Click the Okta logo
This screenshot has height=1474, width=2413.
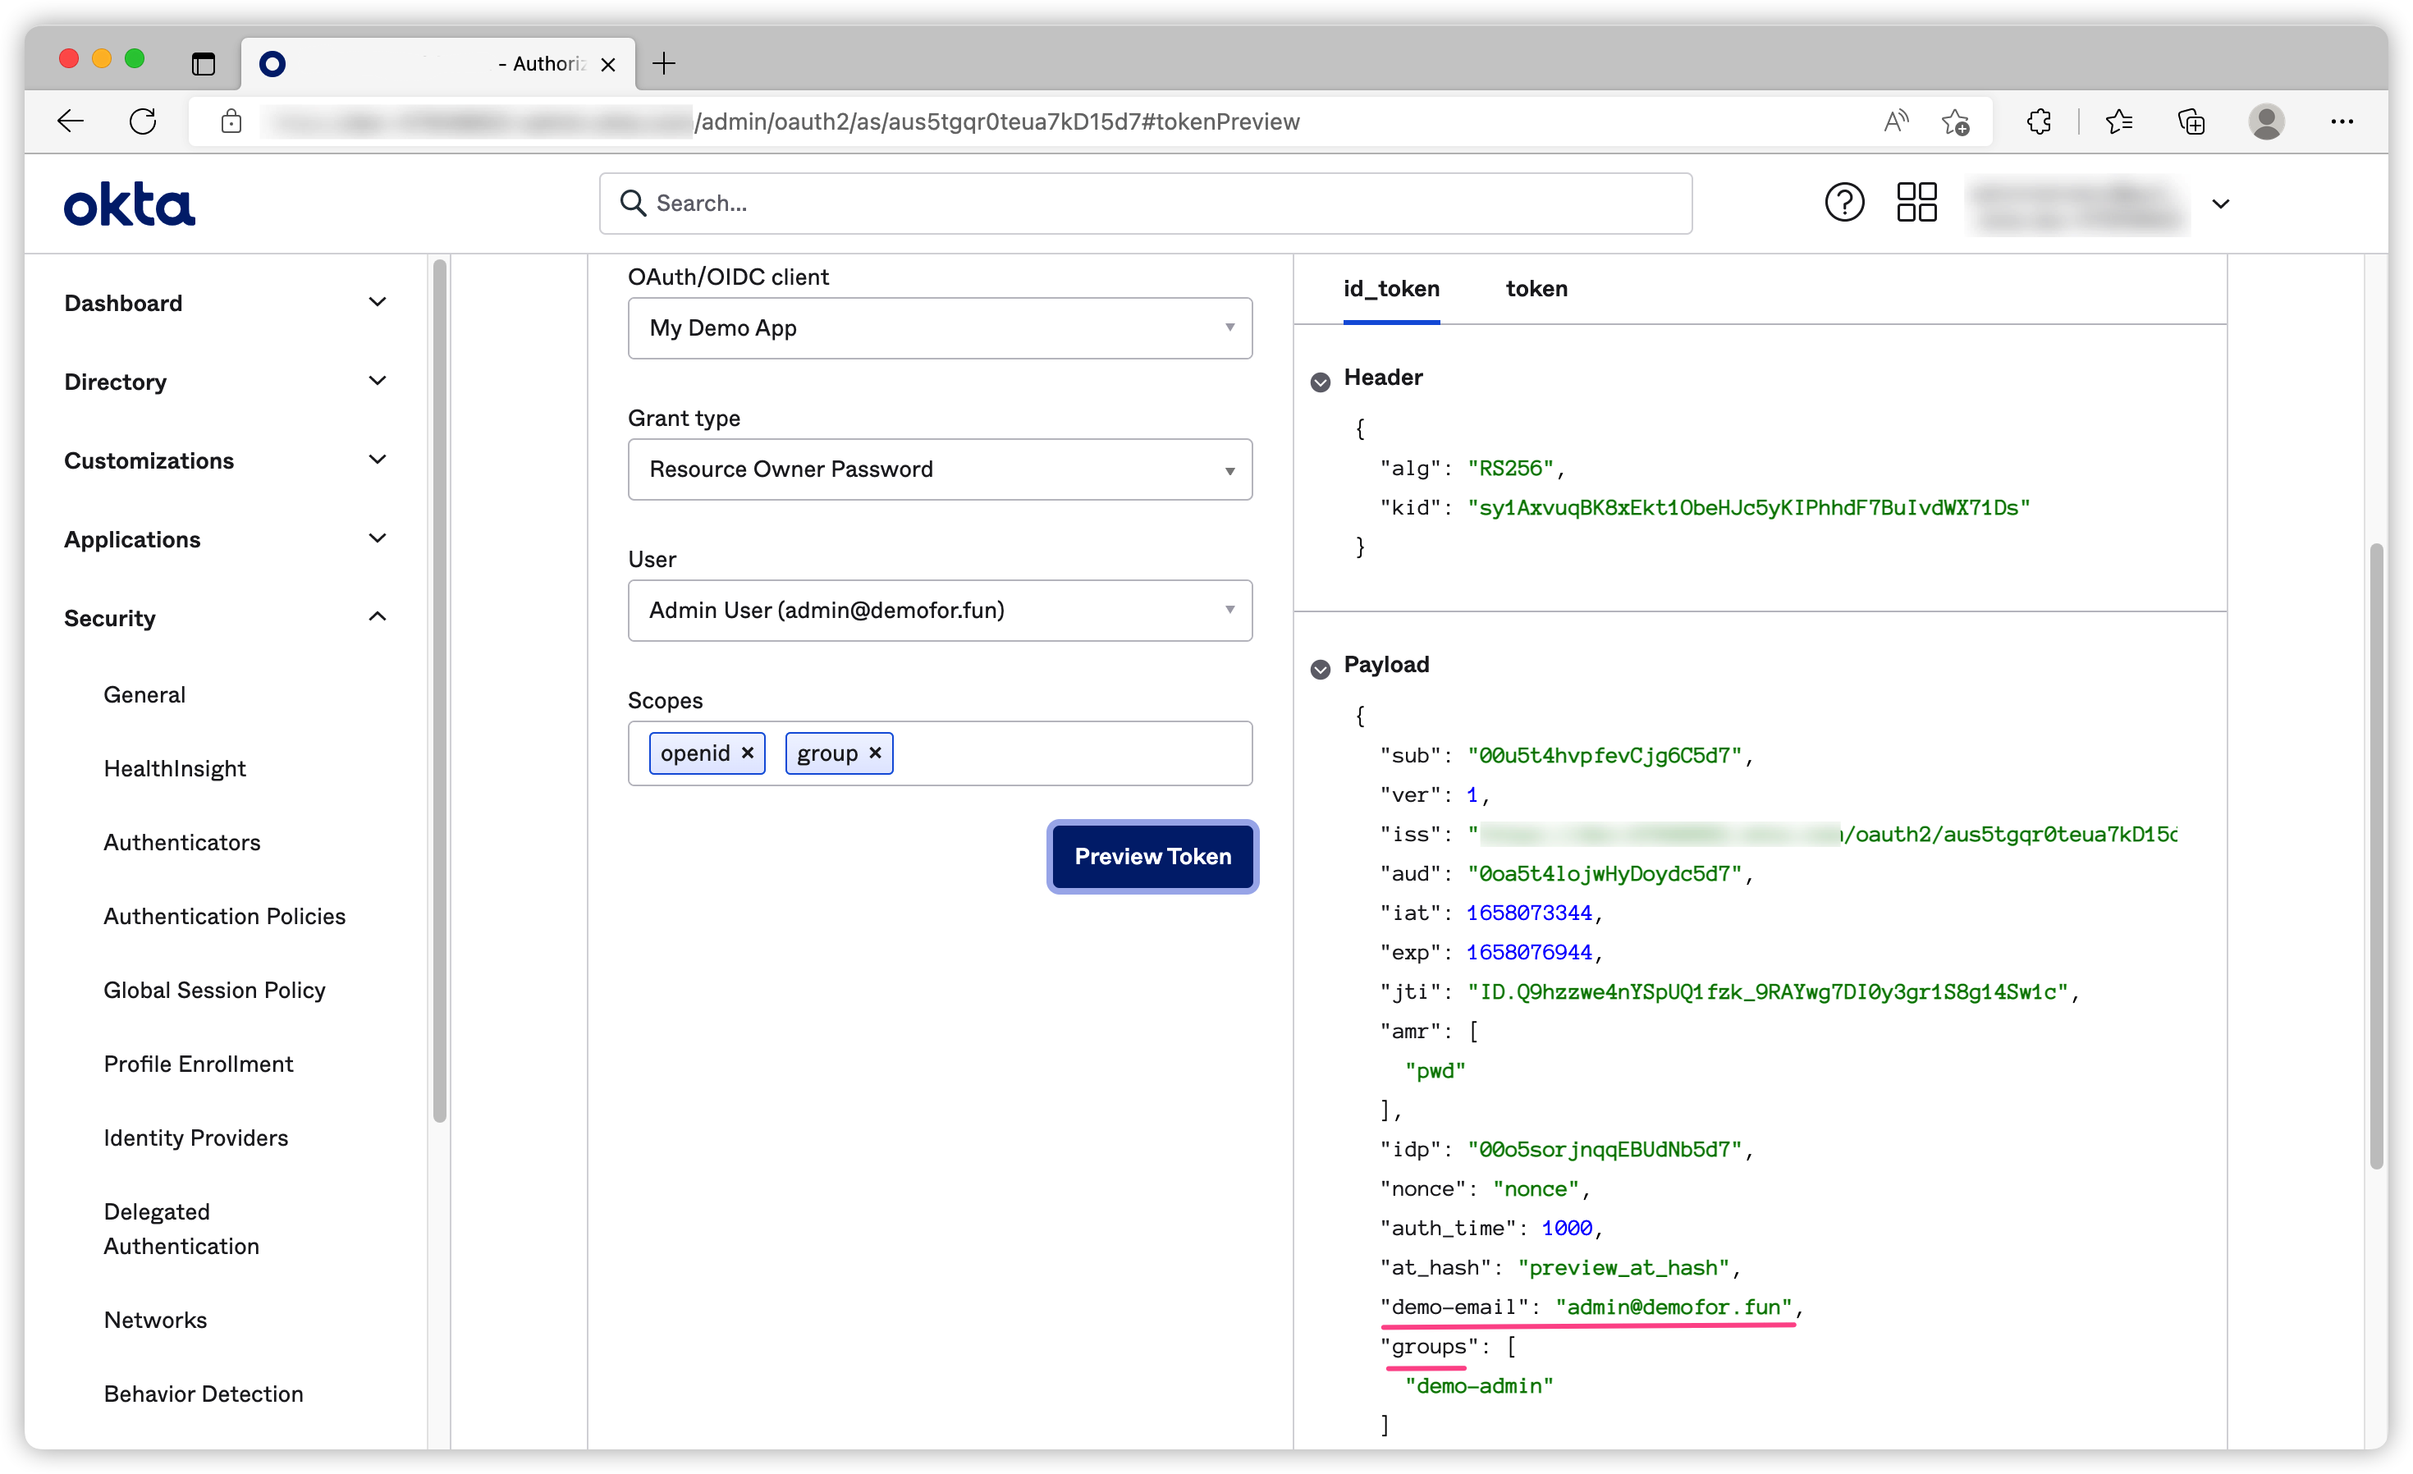(x=130, y=204)
